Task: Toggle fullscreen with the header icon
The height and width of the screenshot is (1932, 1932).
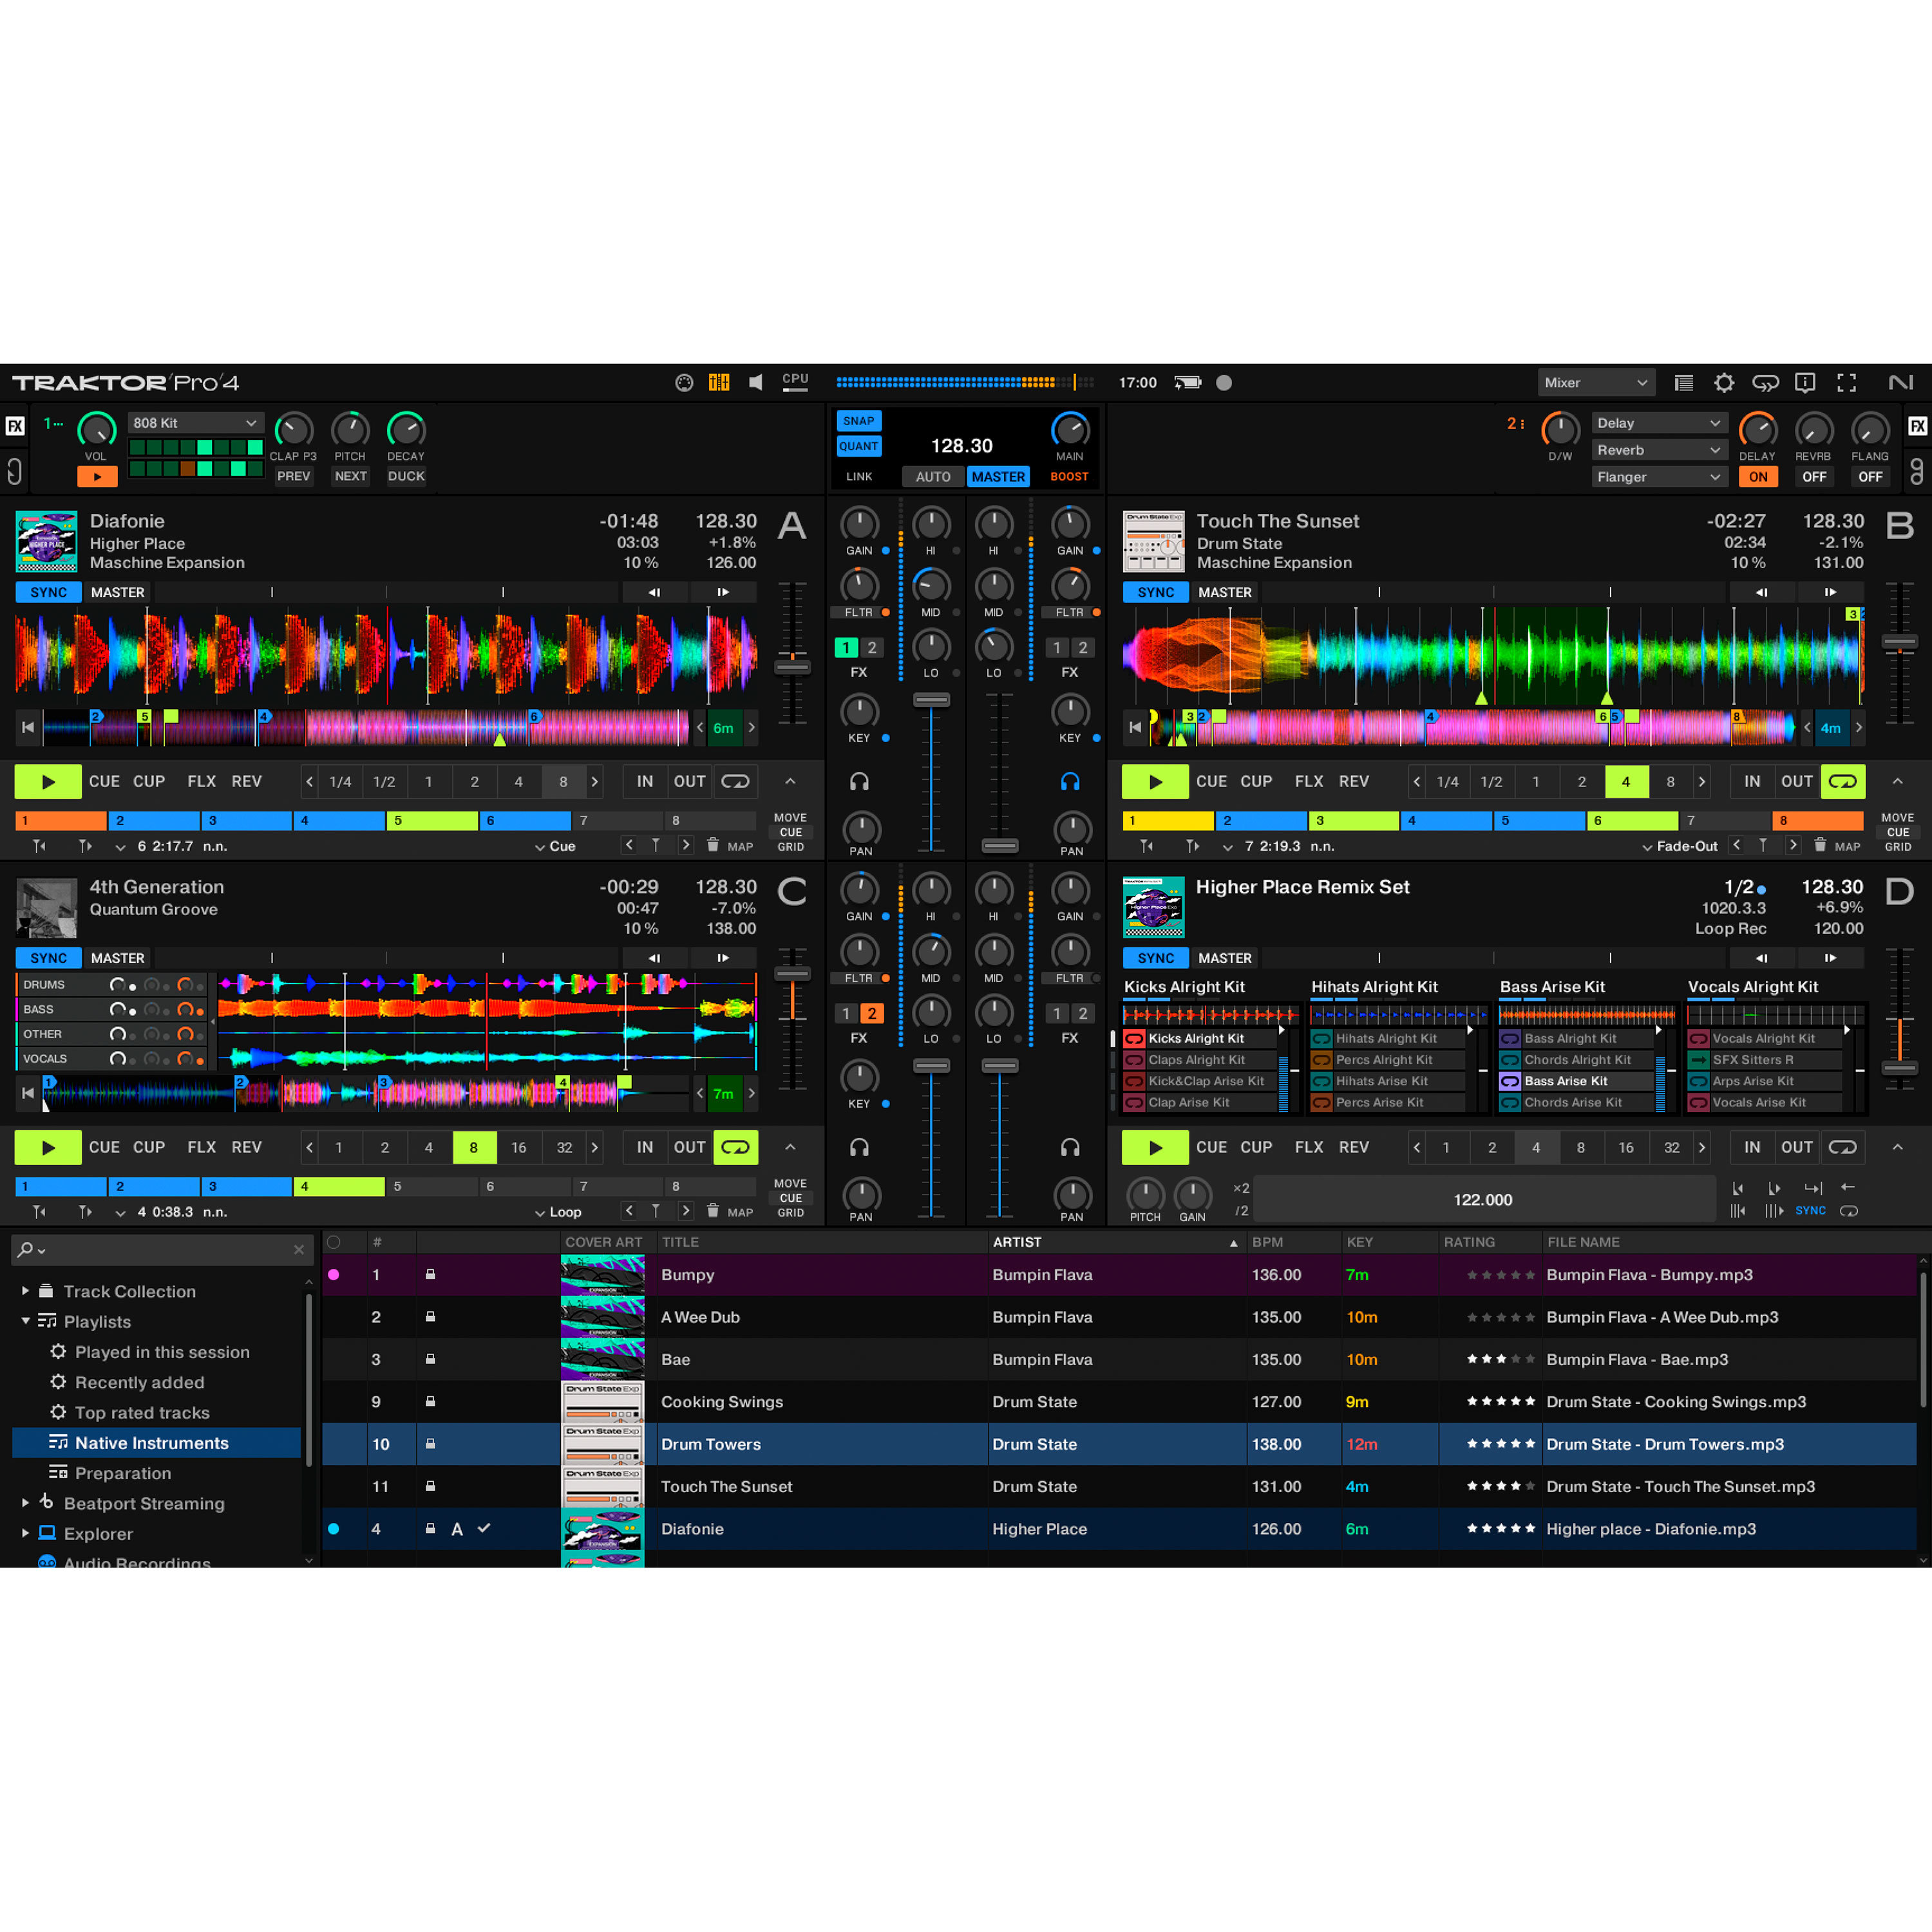Action: point(1847,382)
